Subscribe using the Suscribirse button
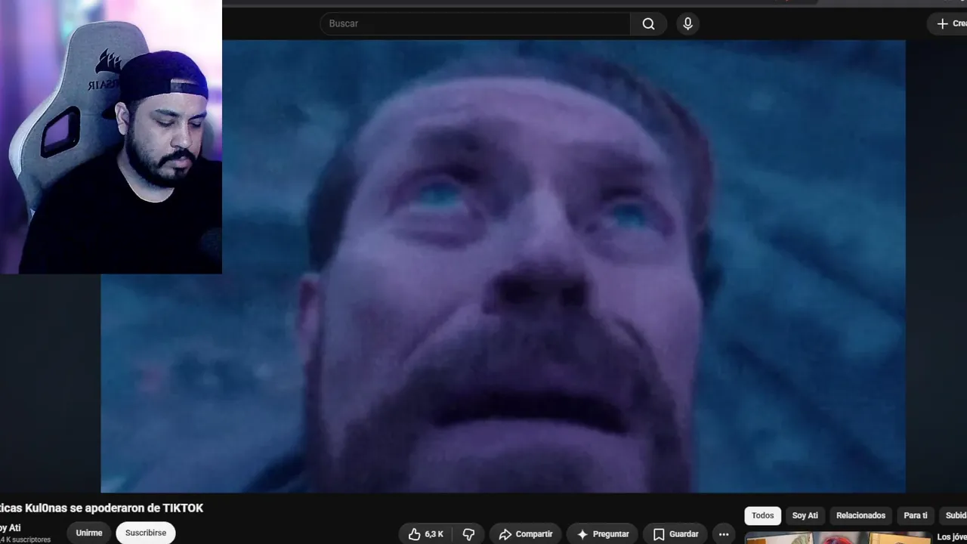 coord(146,533)
